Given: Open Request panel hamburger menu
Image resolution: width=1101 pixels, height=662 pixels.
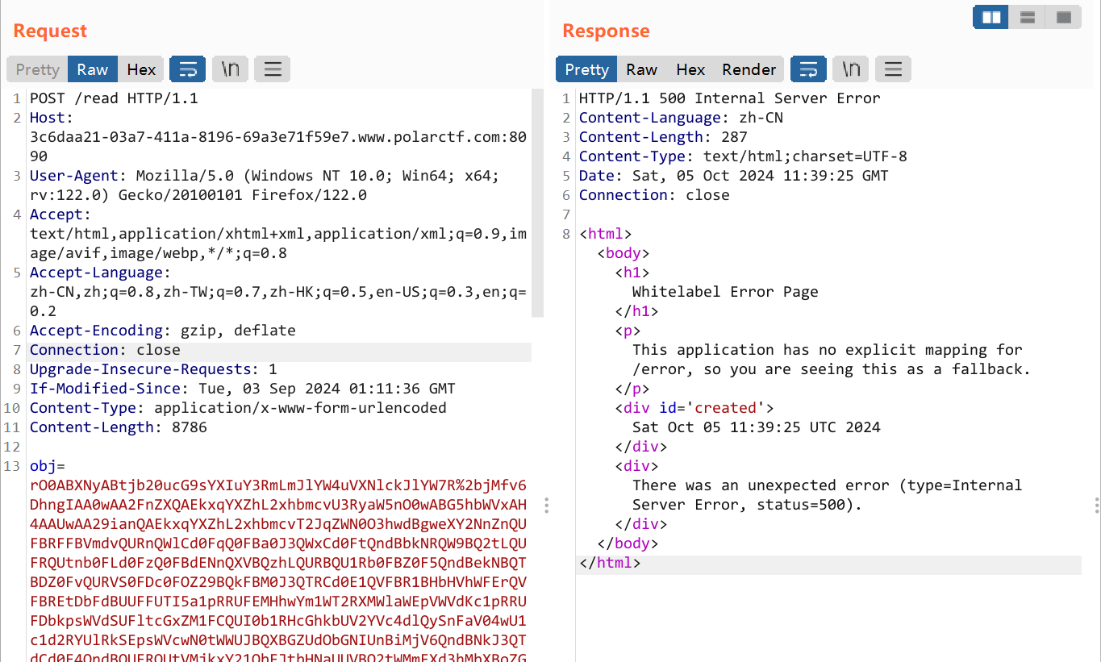Looking at the screenshot, I should click(x=273, y=69).
